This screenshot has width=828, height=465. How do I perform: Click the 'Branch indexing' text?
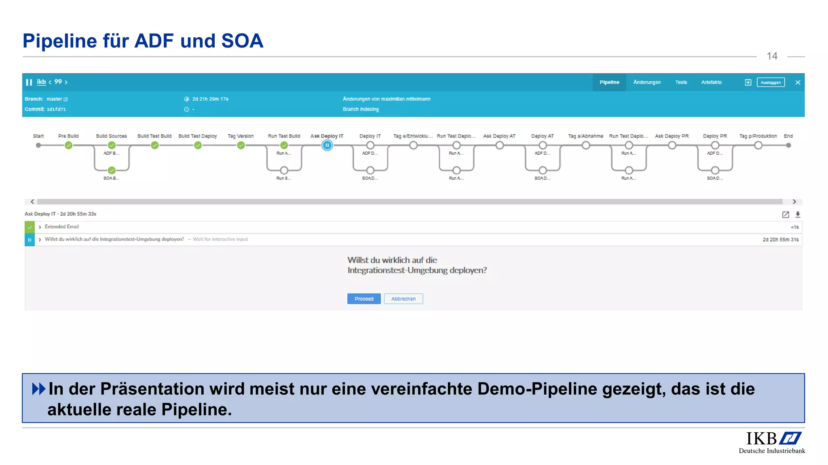tap(361, 109)
